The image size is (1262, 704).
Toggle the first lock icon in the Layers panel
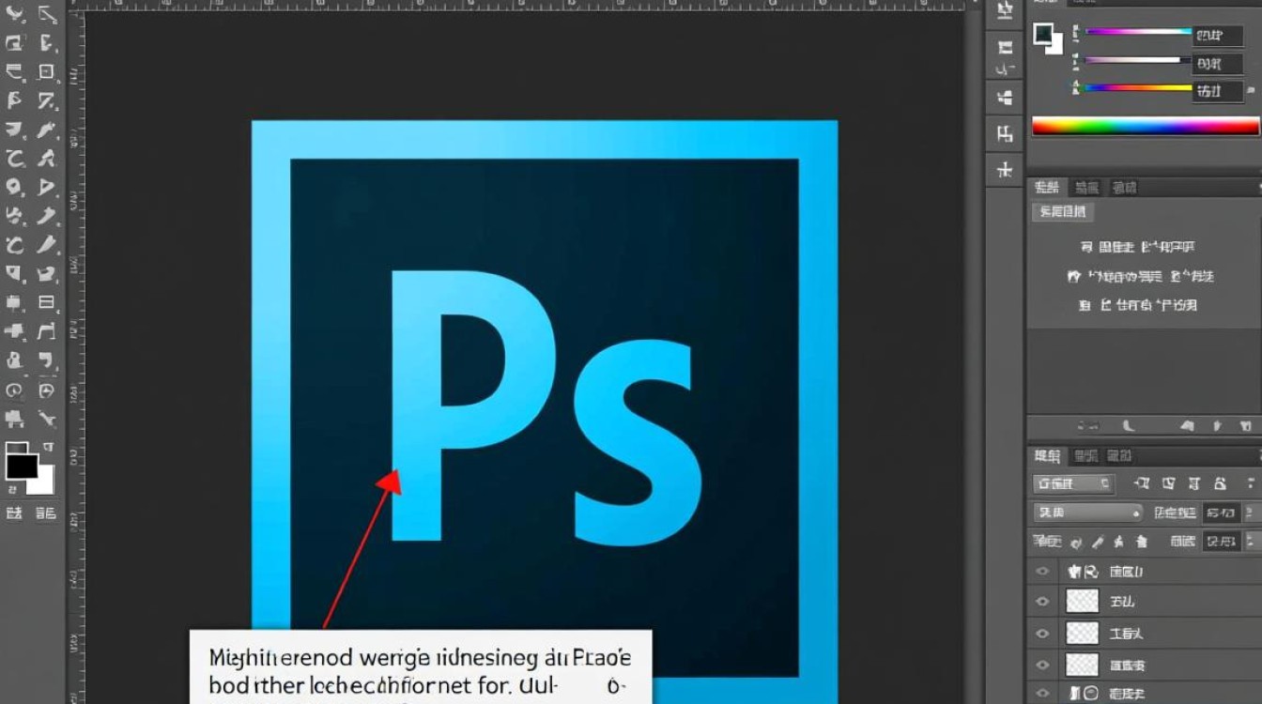1075,542
